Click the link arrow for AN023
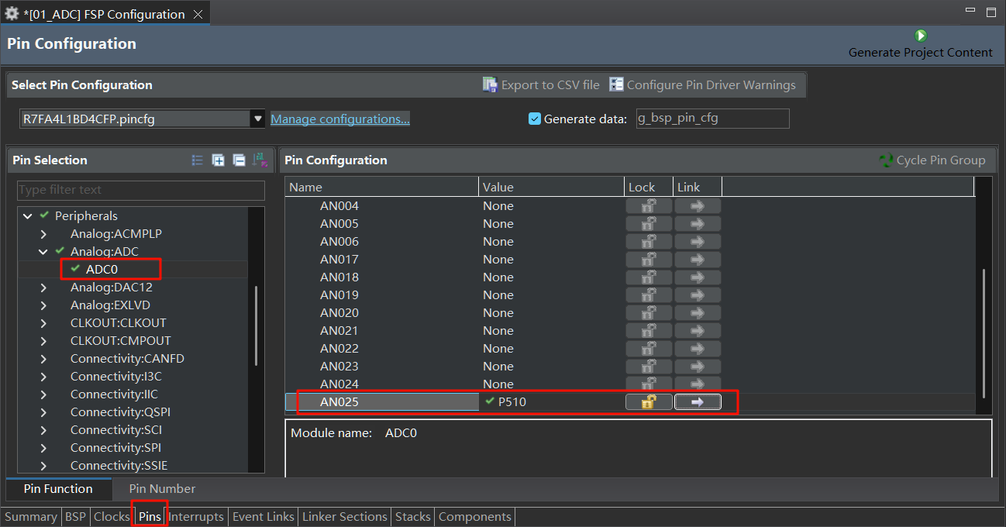 698,366
